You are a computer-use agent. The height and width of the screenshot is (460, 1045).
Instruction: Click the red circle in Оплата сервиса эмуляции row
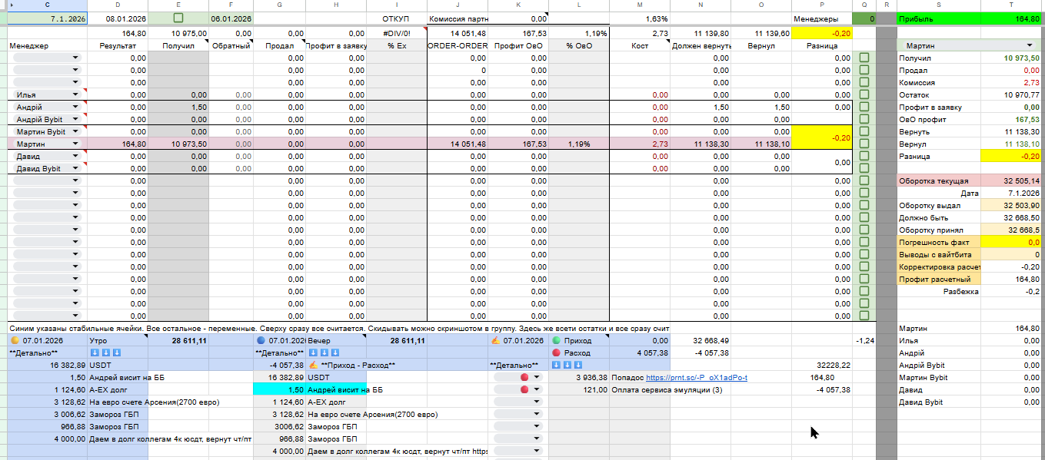tap(525, 389)
